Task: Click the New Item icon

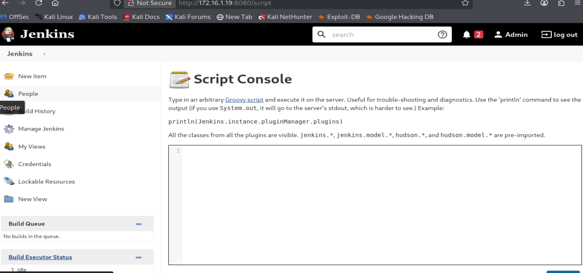Action: (x=9, y=76)
